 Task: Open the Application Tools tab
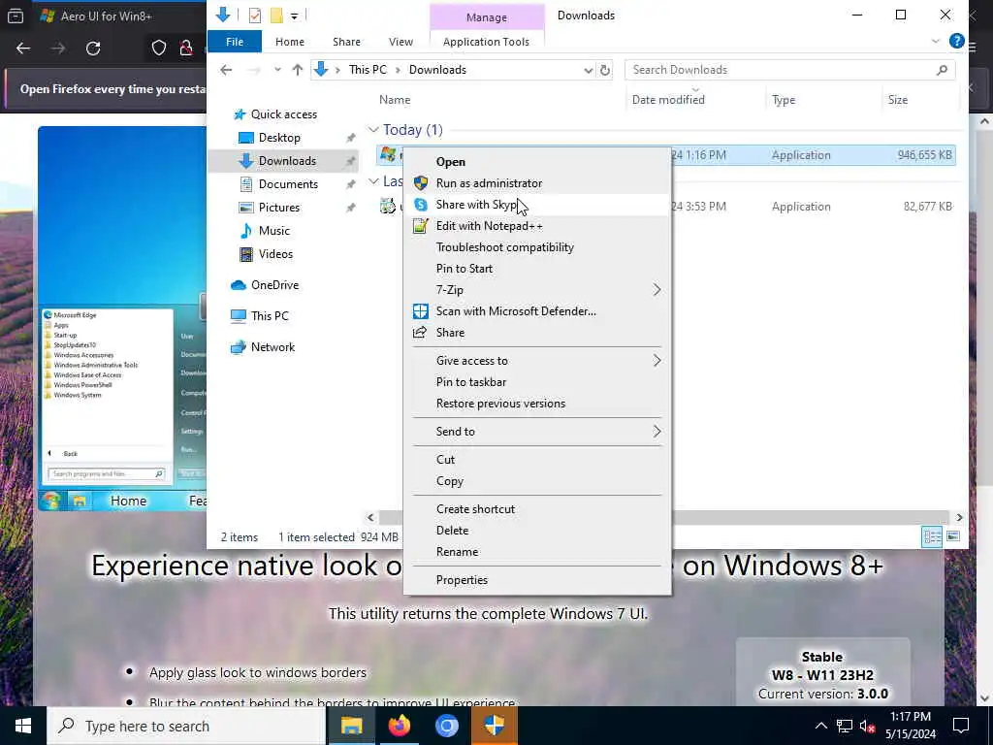click(486, 42)
